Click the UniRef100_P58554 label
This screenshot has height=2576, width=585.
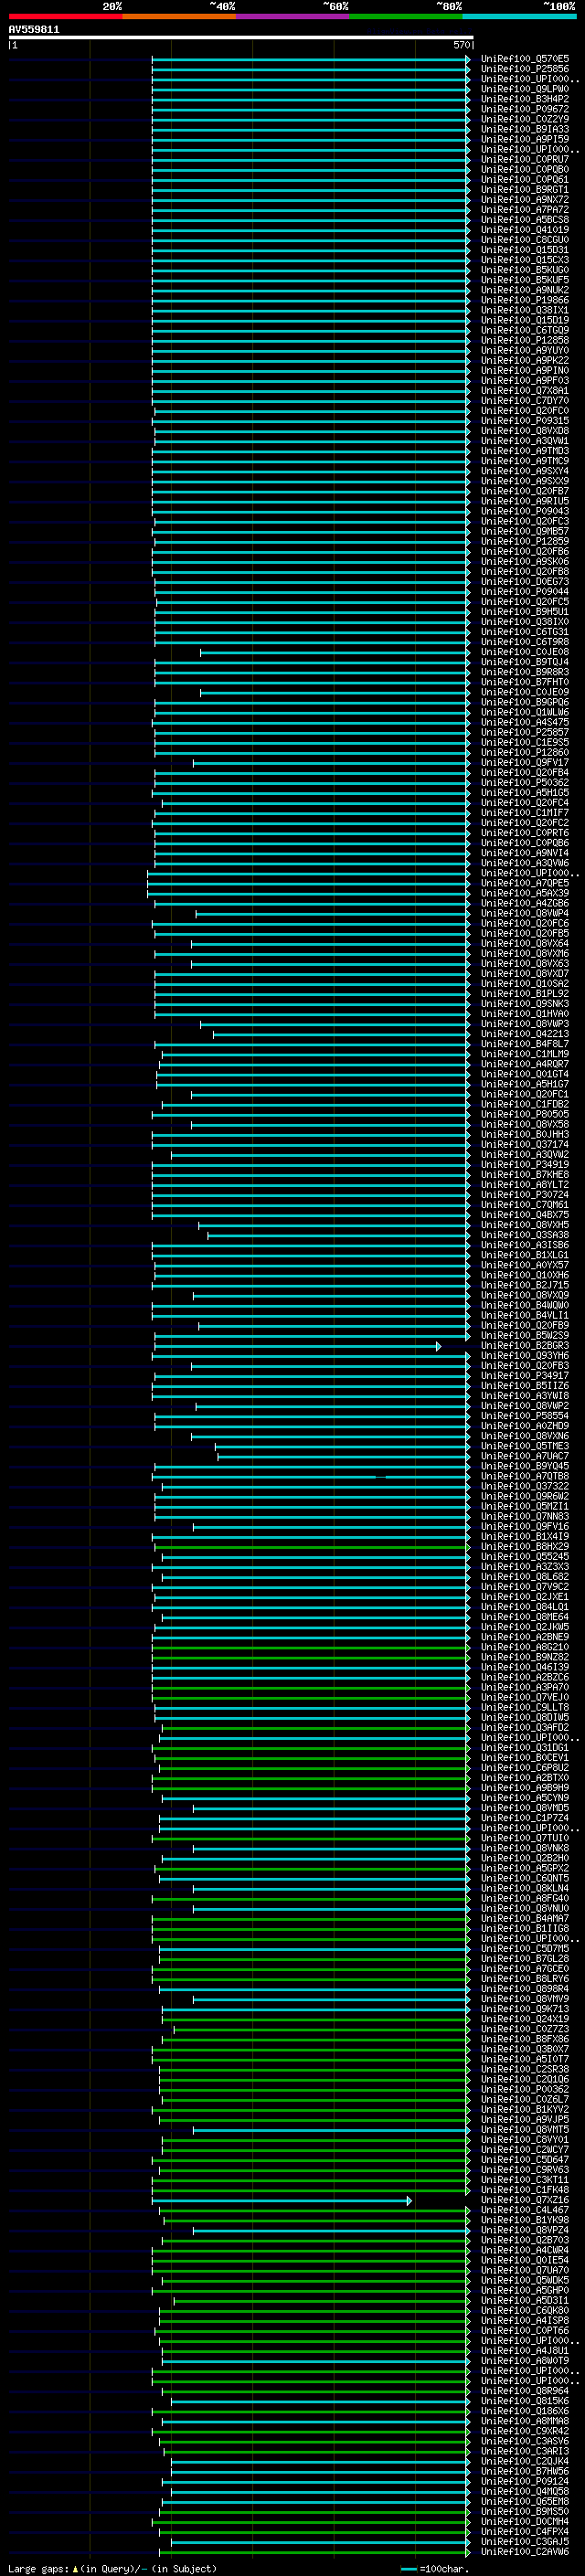click(525, 1416)
